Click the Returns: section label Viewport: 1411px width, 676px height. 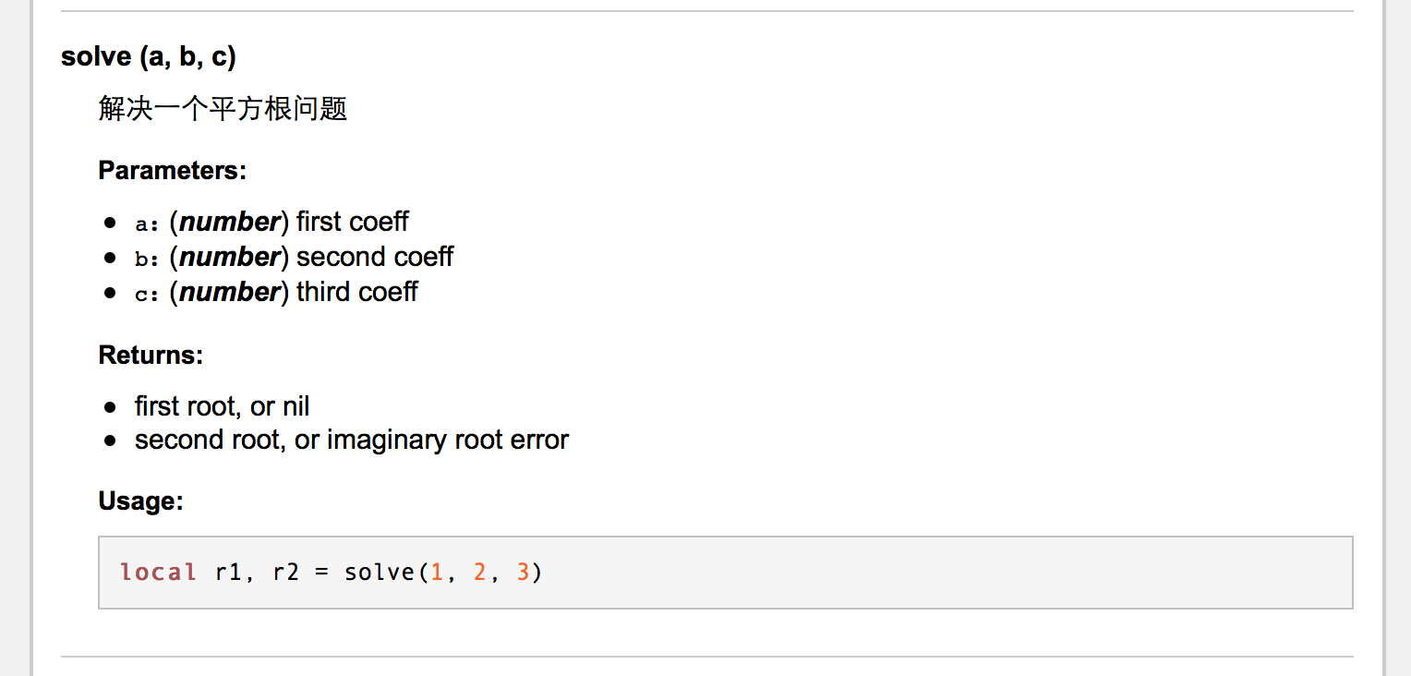151,356
